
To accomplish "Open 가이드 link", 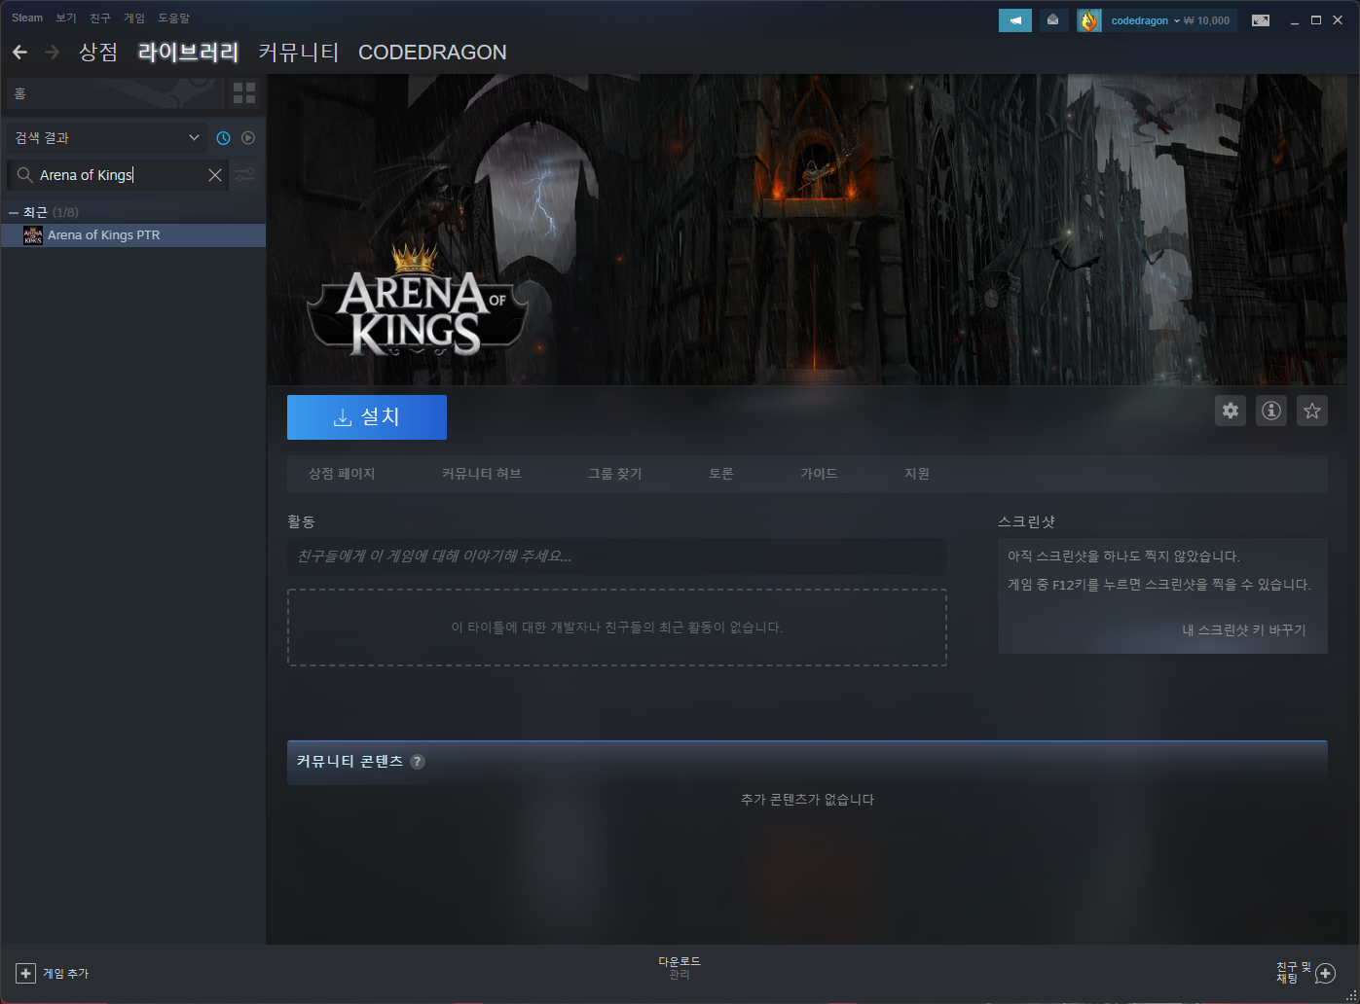I will pyautogui.click(x=819, y=474).
